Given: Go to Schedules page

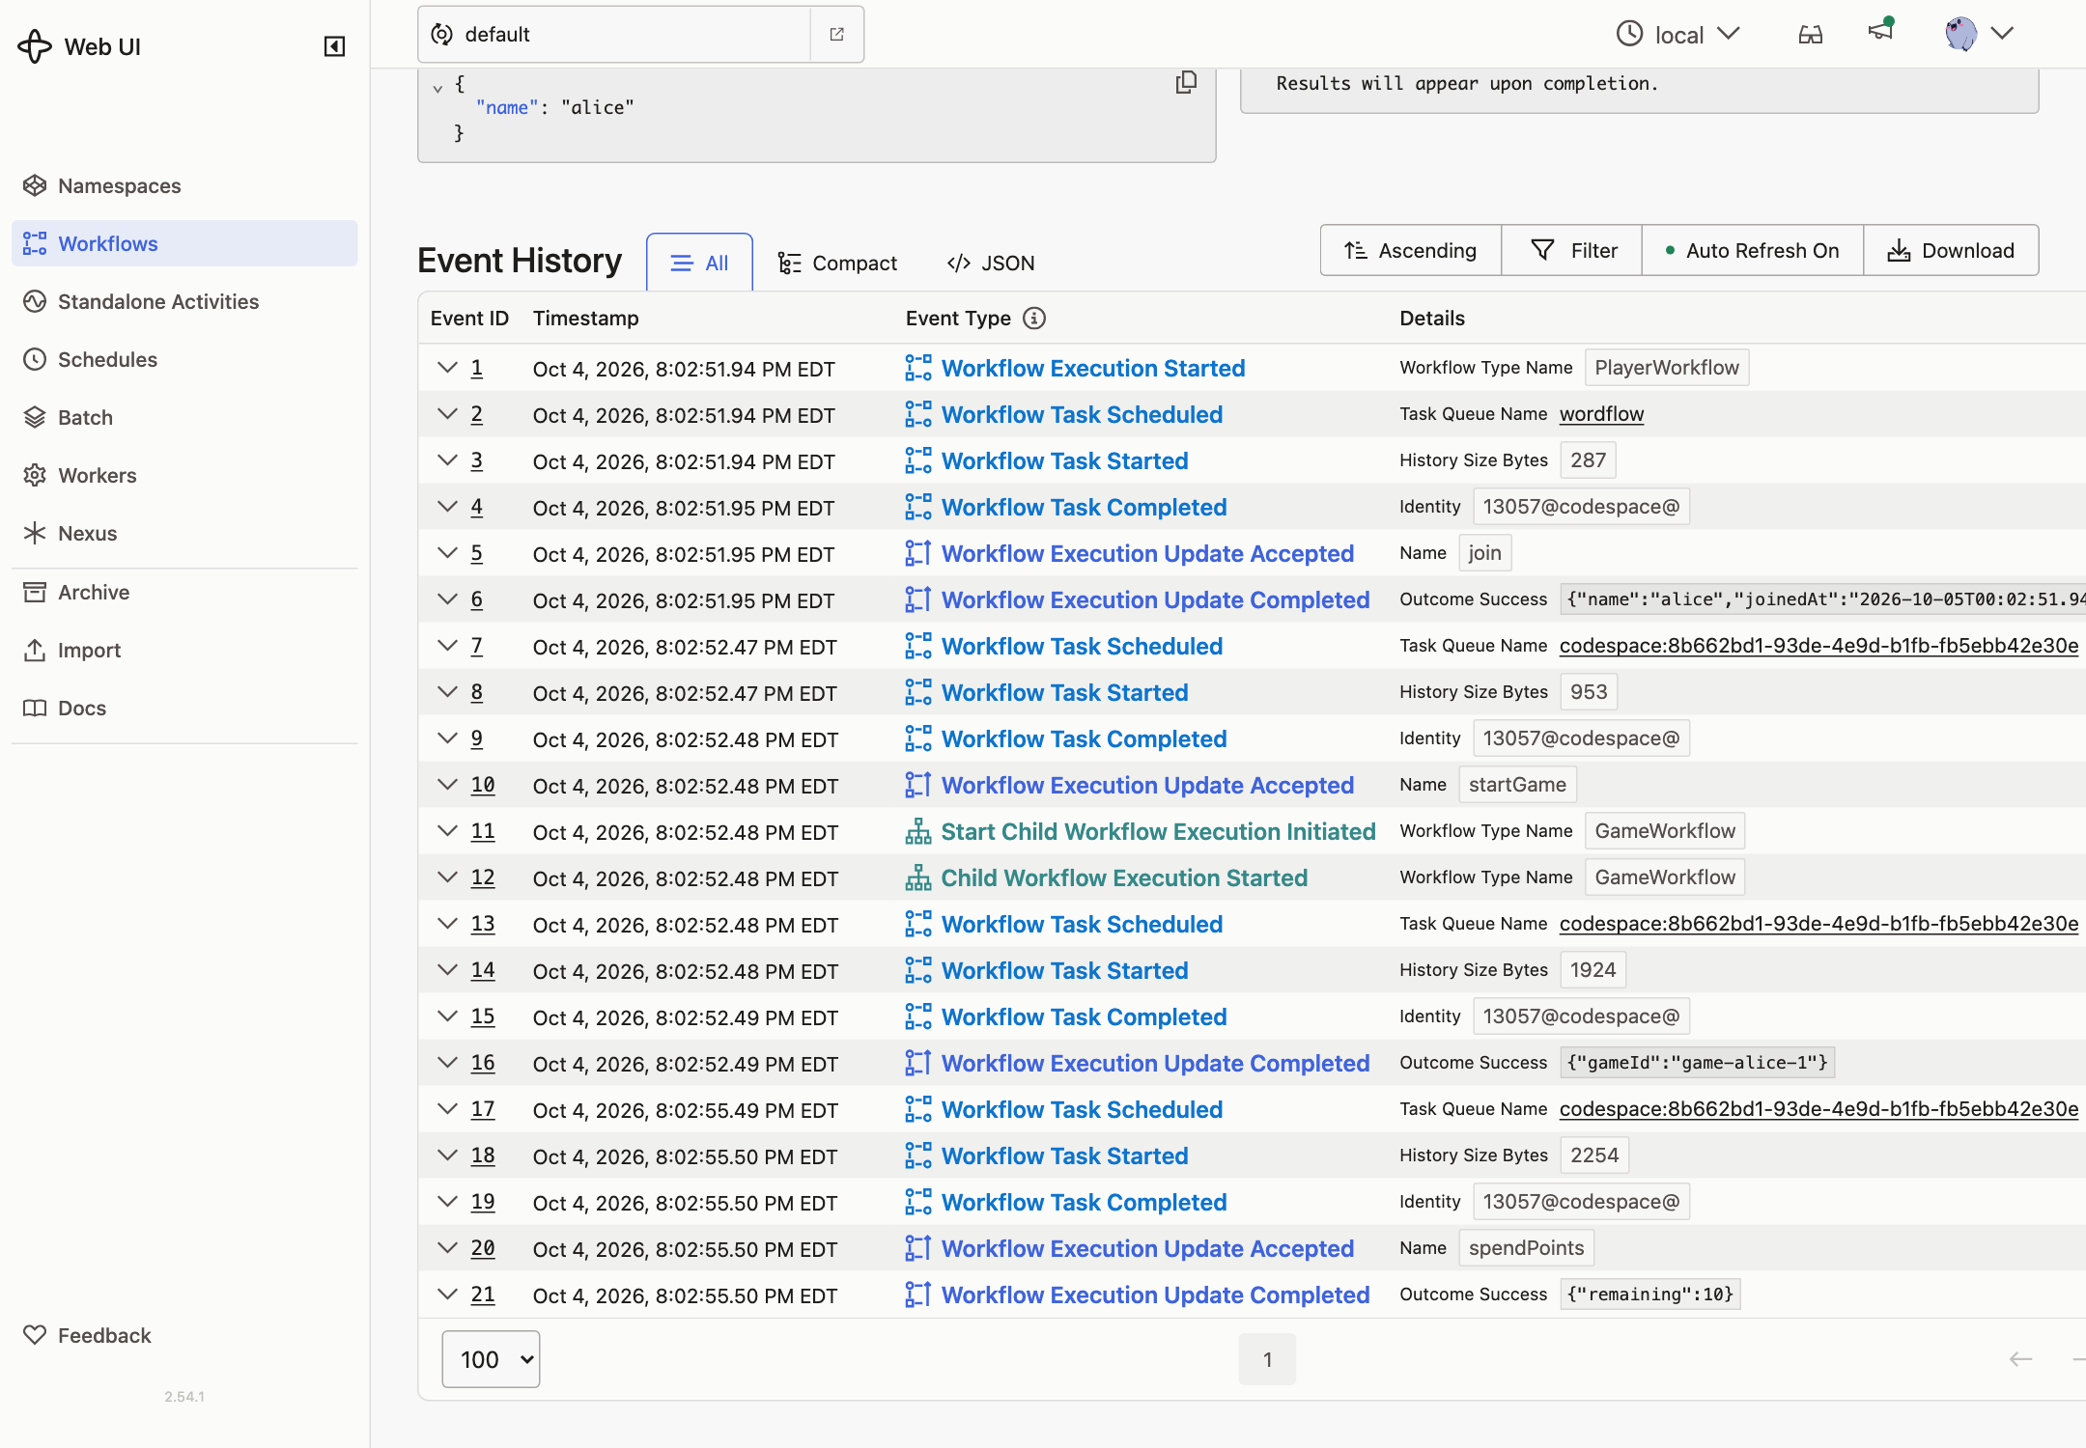Looking at the screenshot, I should (x=184, y=359).
